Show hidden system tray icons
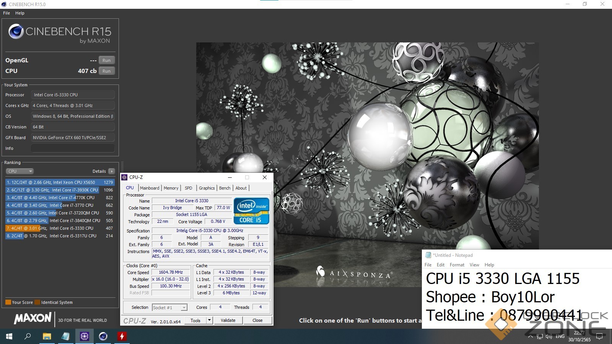The width and height of the screenshot is (612, 344). coord(530,336)
